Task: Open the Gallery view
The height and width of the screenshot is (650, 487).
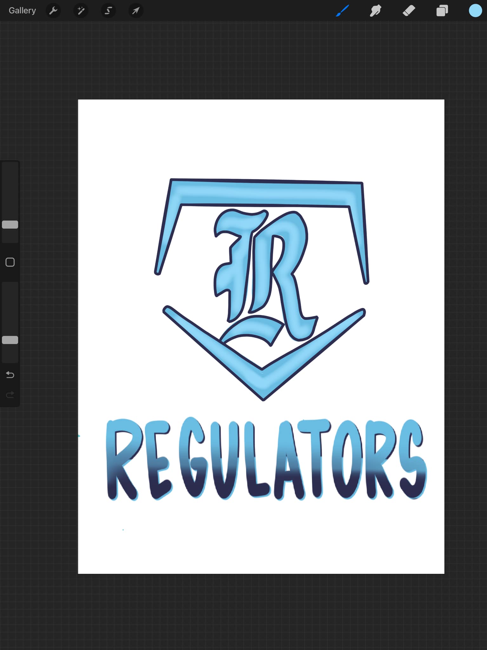Action: click(22, 10)
